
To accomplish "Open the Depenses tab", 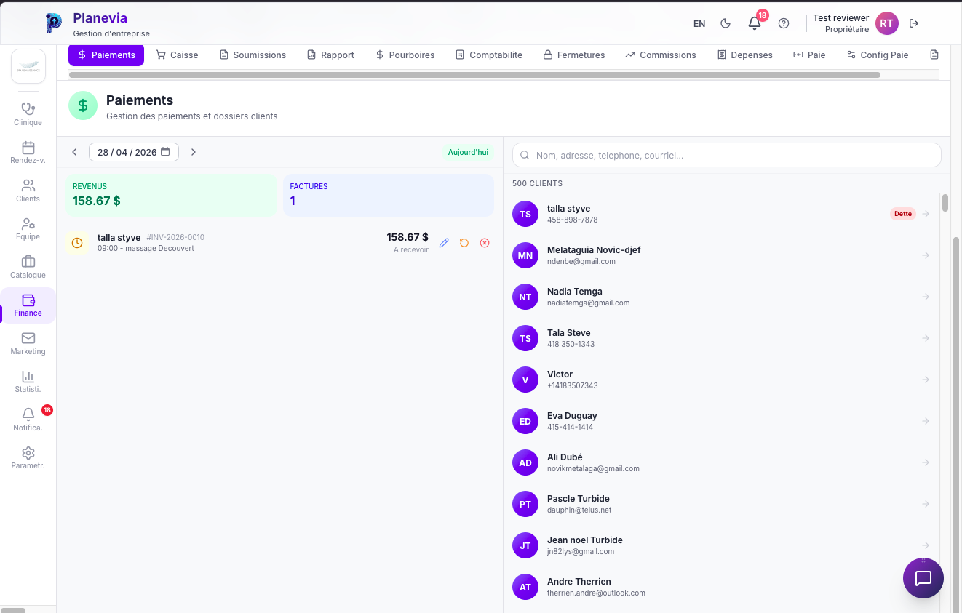I will pyautogui.click(x=744, y=55).
